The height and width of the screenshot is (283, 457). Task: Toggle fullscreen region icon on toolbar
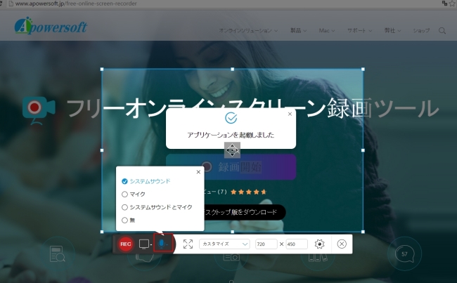coord(188,244)
